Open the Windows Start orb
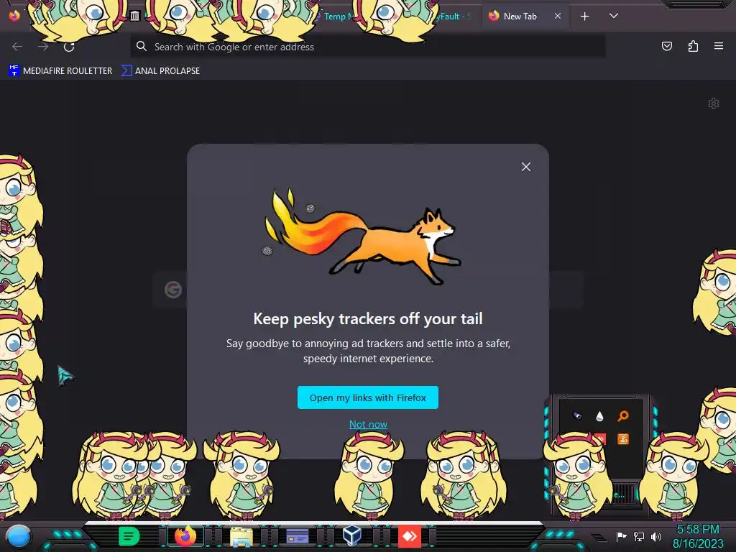Screen dimensions: 736x552 [19, 537]
